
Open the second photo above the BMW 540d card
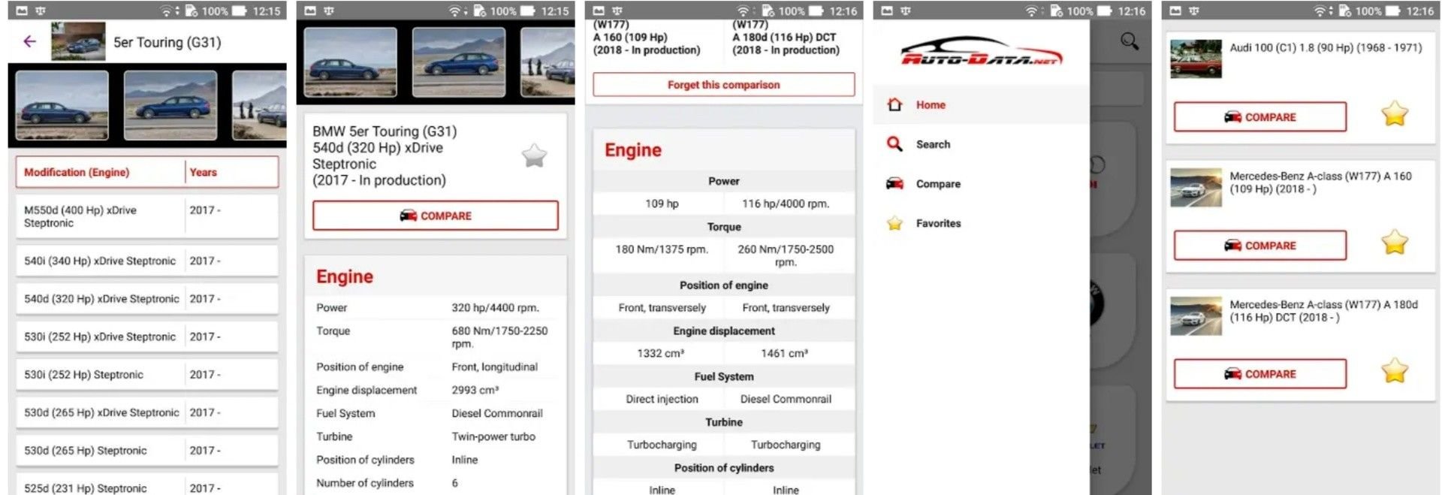(459, 62)
